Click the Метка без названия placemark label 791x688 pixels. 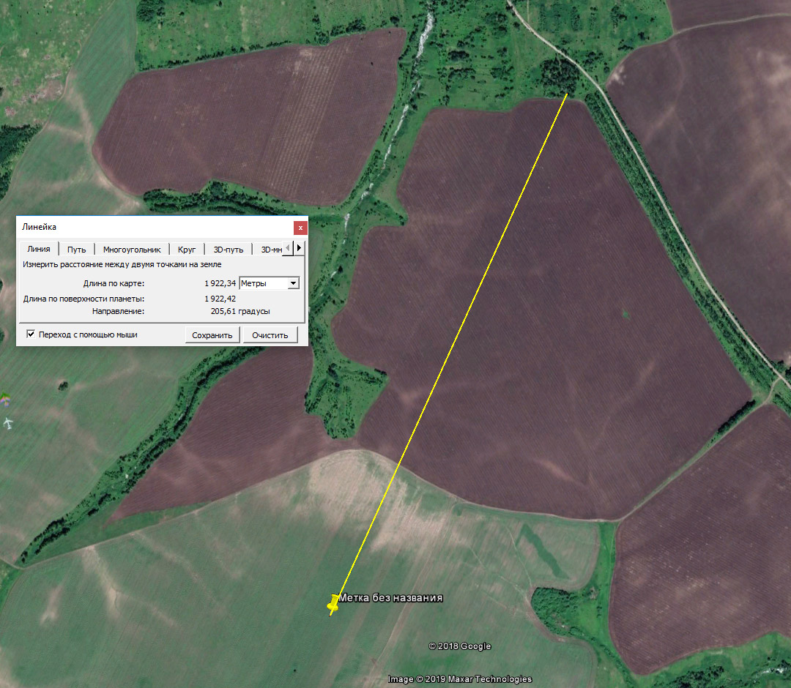(390, 598)
